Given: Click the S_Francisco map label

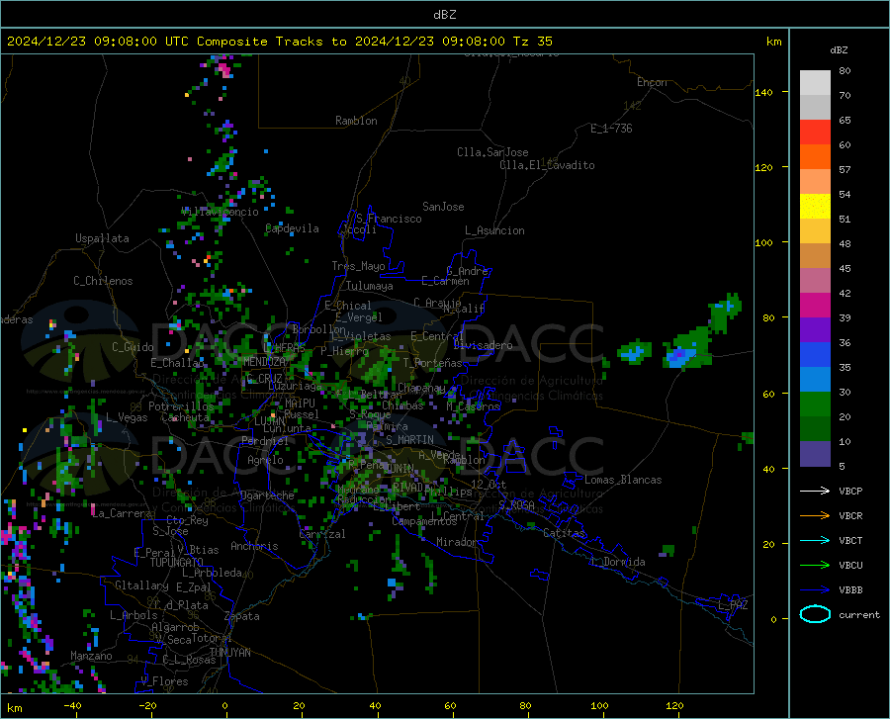Looking at the screenshot, I should tap(389, 219).
